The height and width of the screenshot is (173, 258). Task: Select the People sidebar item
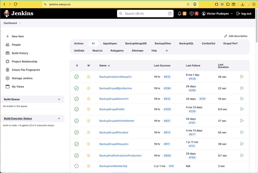tap(16, 45)
